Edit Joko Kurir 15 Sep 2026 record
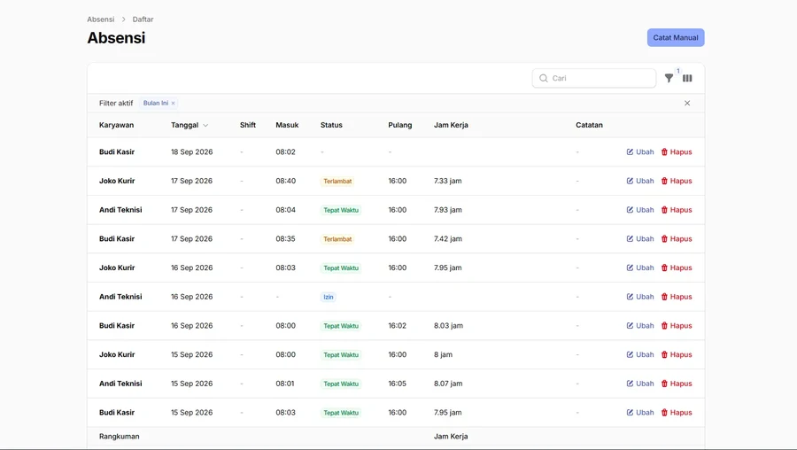 640,355
